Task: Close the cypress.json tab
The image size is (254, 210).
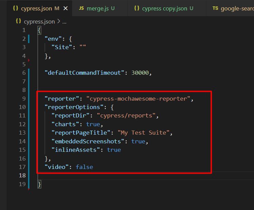Action: [66, 8]
